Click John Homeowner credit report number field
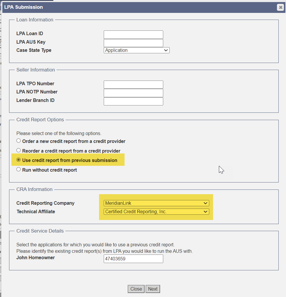The height and width of the screenshot is (297, 286). (x=133, y=259)
